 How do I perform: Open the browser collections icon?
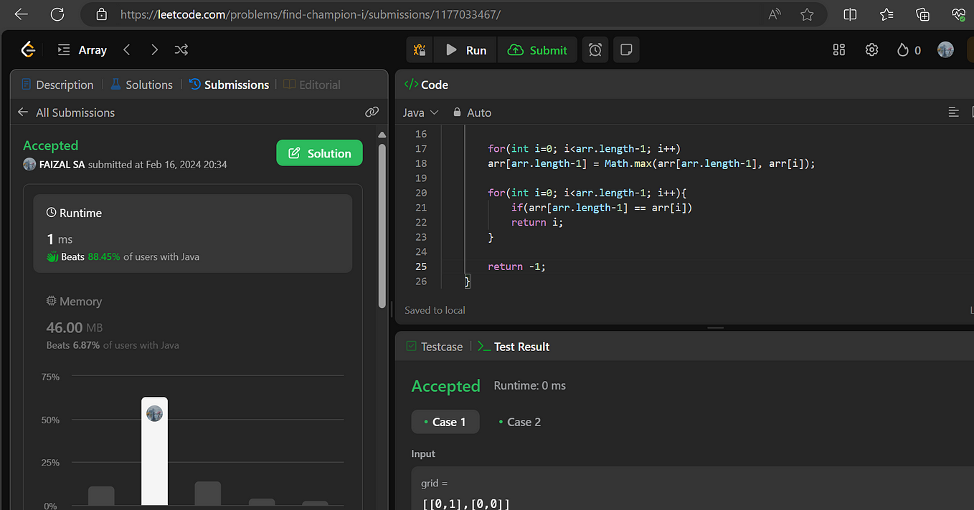click(922, 14)
